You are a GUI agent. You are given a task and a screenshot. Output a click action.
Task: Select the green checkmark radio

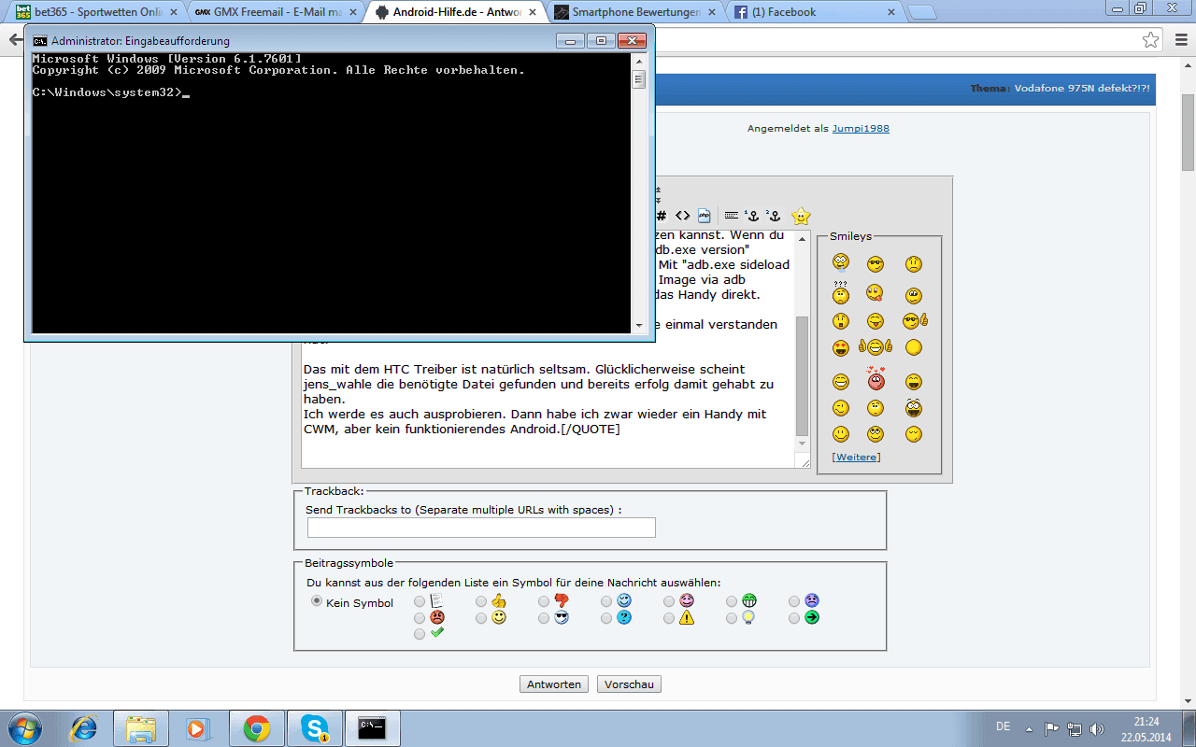coord(420,634)
